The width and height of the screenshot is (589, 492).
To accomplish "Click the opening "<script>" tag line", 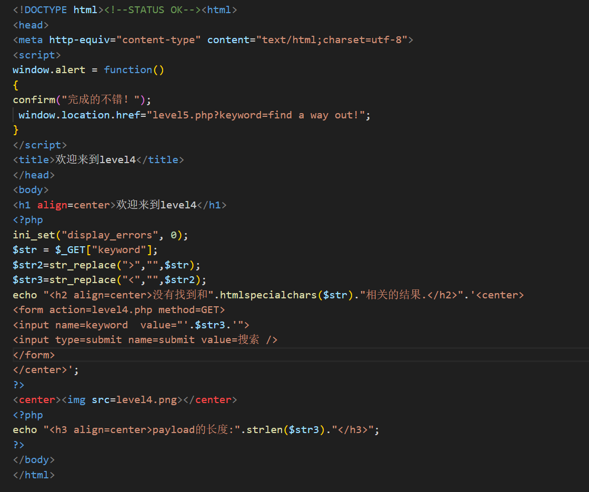I will (x=37, y=55).
